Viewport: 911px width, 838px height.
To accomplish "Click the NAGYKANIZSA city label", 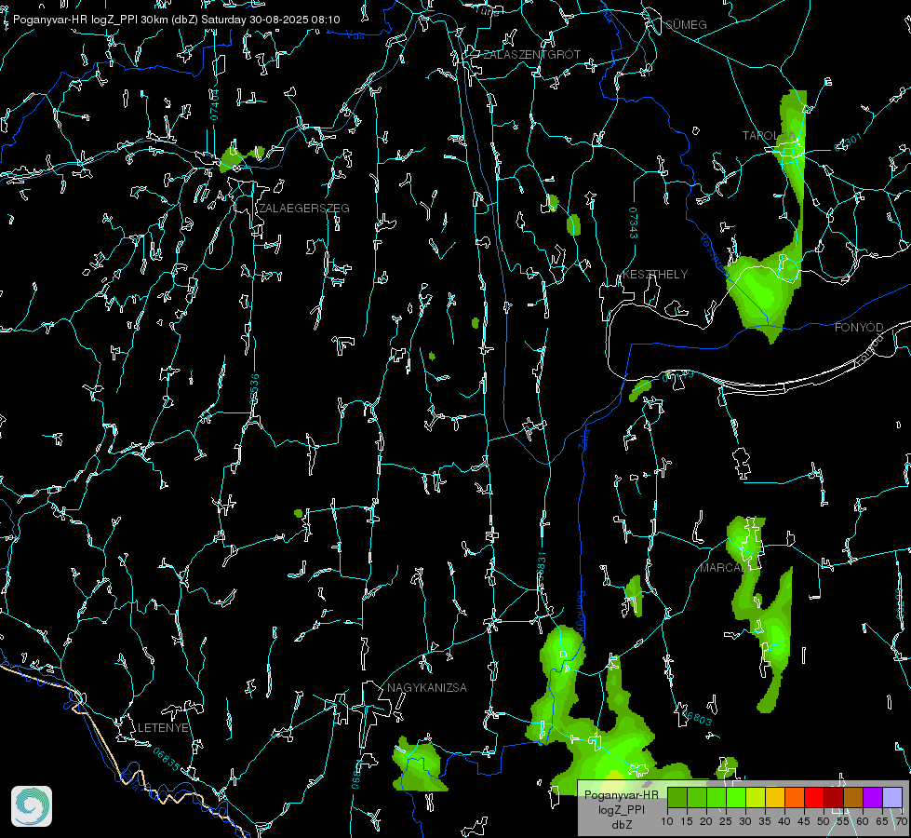I will click(427, 688).
